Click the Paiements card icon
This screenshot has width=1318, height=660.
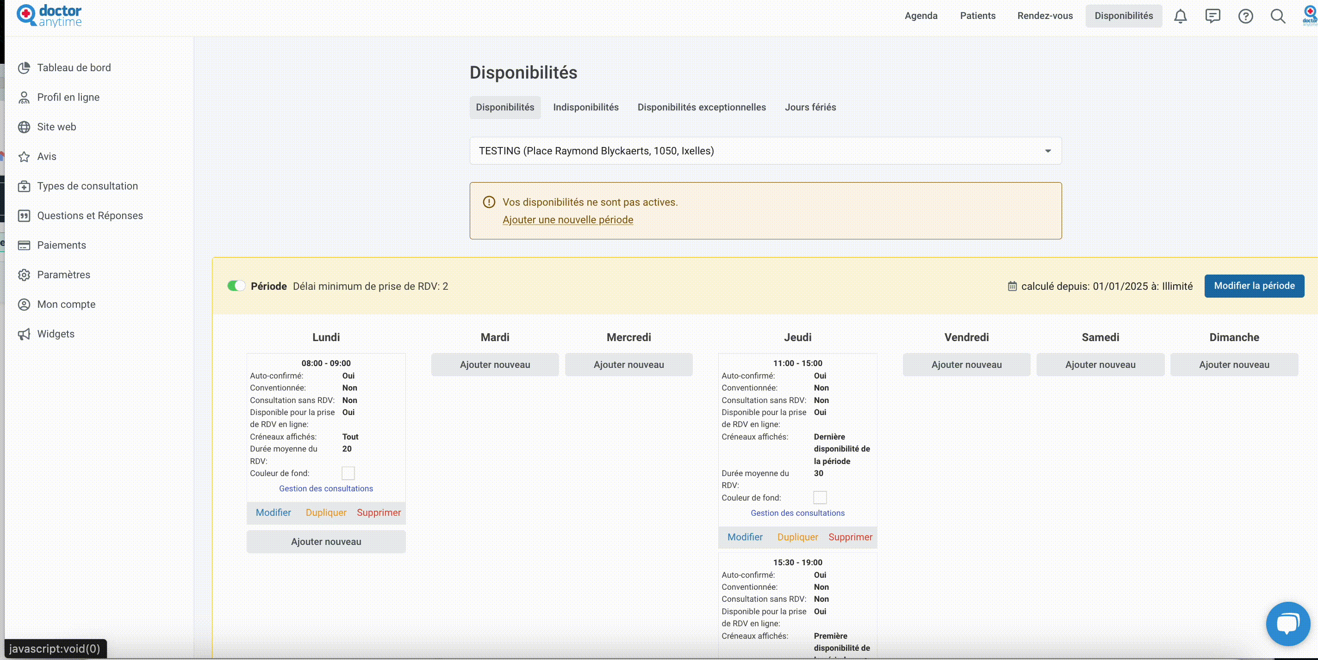[x=24, y=245]
